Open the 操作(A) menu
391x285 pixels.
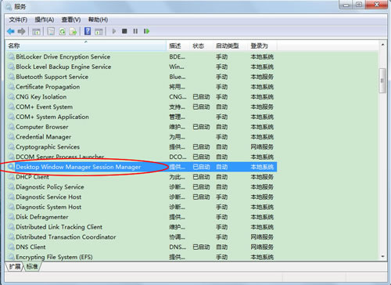click(x=45, y=20)
